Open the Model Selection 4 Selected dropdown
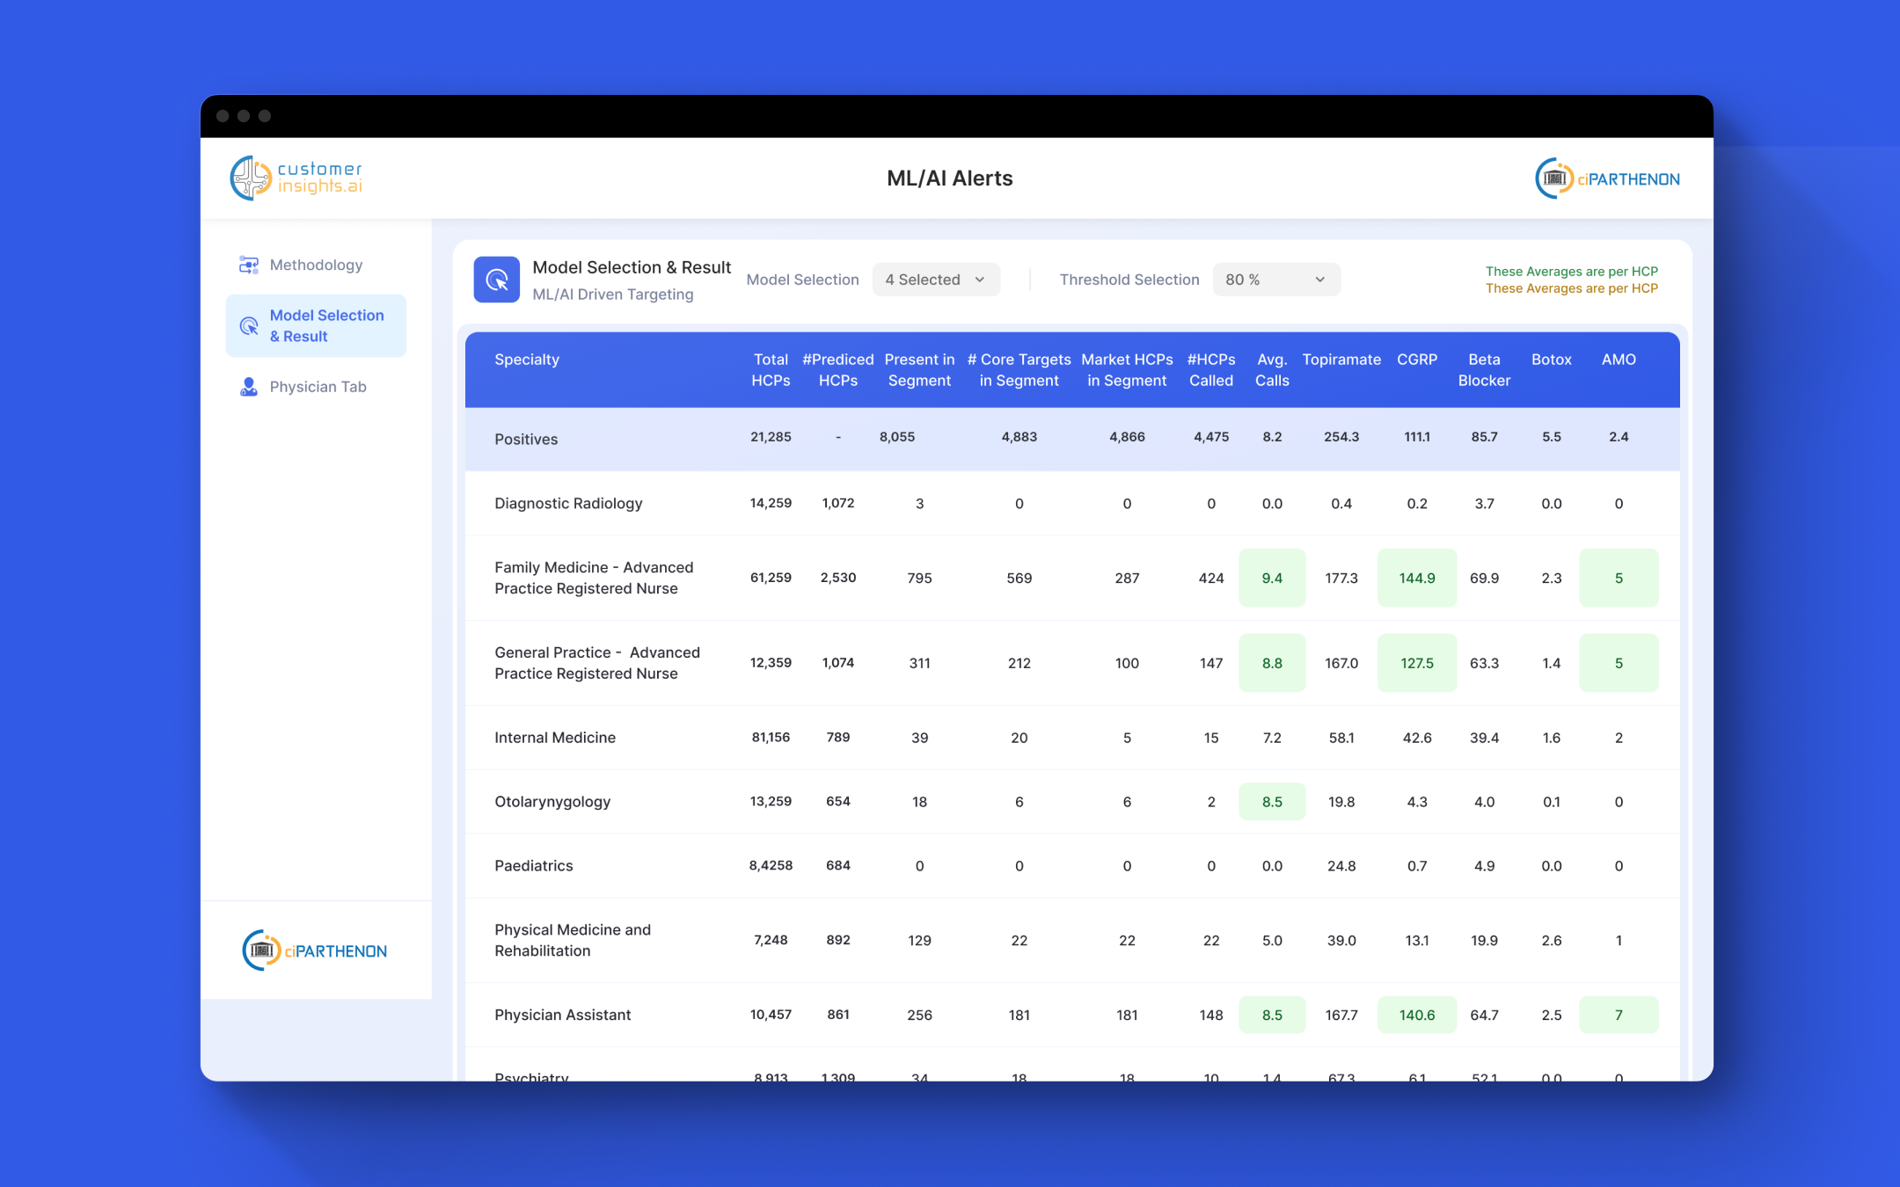Image resolution: width=1900 pixels, height=1187 pixels. tap(936, 280)
